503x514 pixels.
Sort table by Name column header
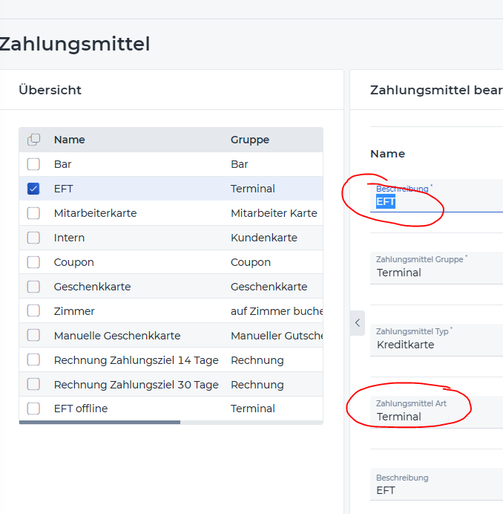[x=70, y=140]
